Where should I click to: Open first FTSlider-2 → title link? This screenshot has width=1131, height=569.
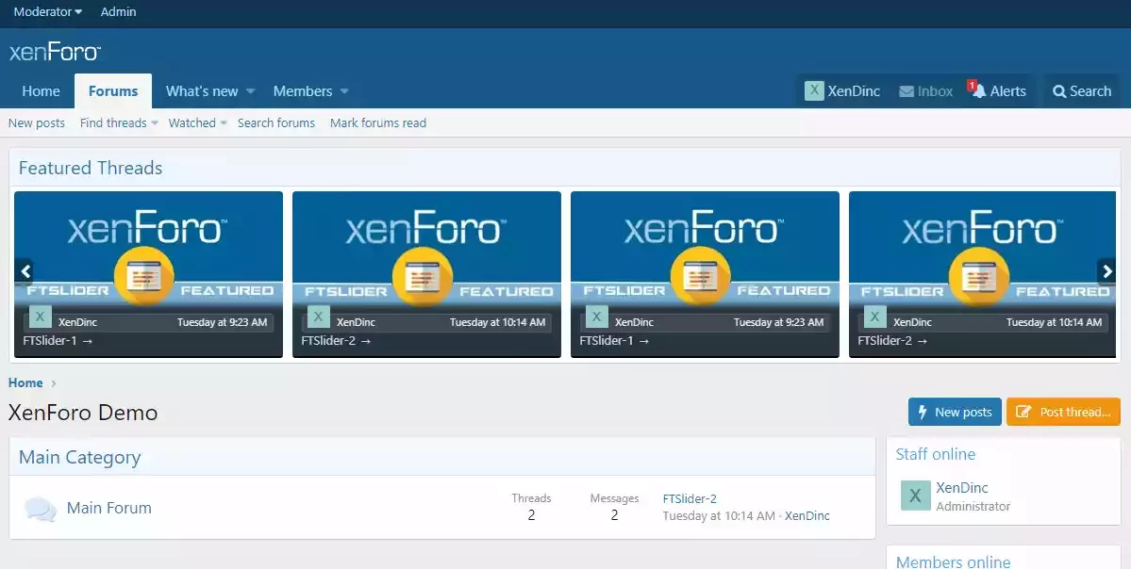pos(336,341)
